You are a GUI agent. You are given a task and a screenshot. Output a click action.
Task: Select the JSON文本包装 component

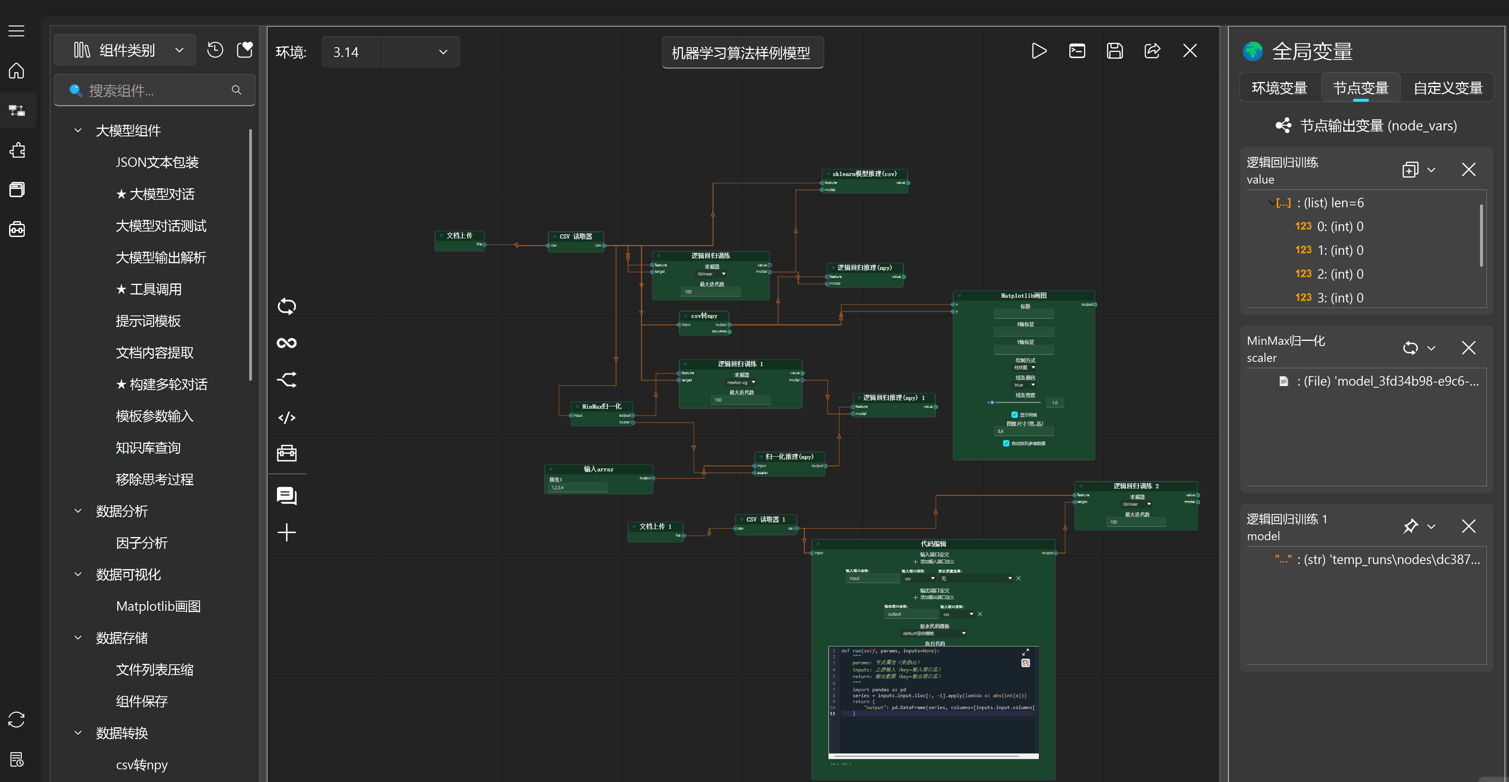pyautogui.click(x=157, y=162)
